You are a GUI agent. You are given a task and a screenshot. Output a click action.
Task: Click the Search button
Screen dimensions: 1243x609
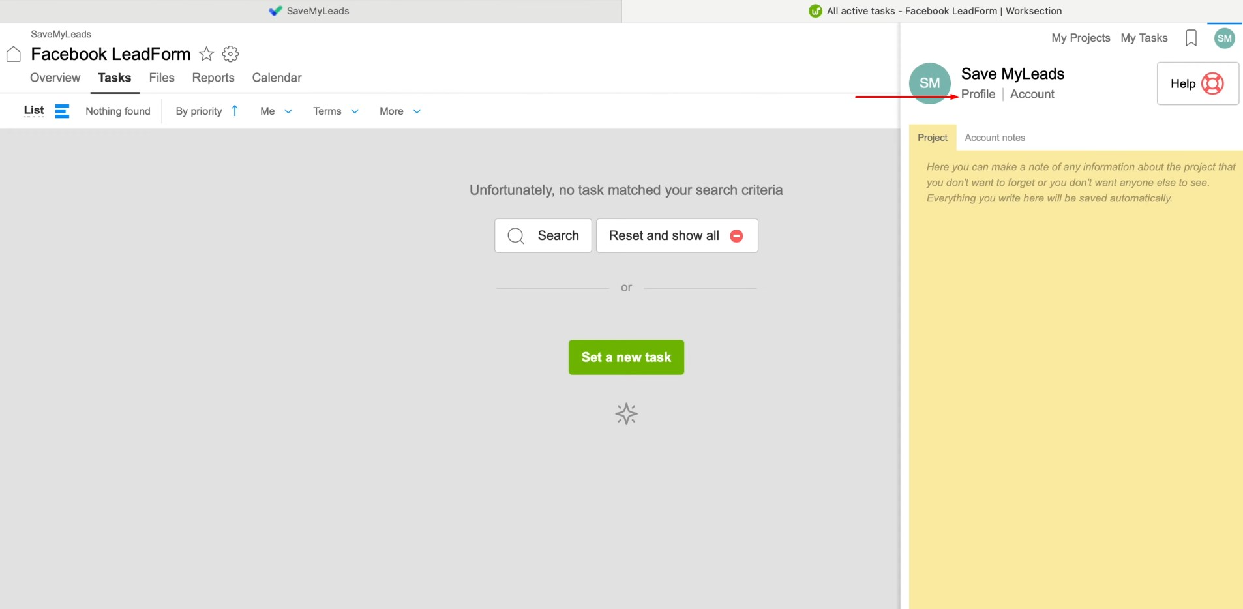coord(543,235)
